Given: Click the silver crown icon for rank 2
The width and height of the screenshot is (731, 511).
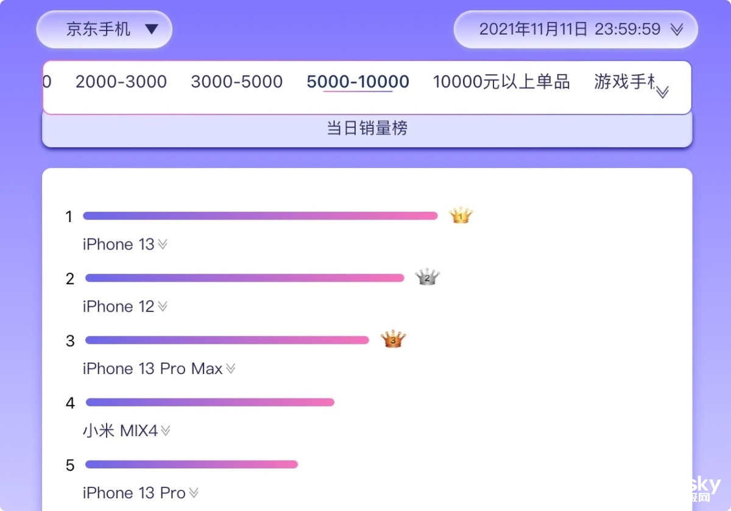Looking at the screenshot, I should [x=427, y=277].
